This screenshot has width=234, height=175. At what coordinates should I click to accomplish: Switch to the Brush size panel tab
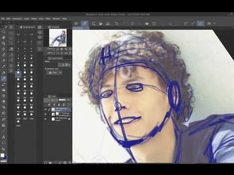(x=27, y=27)
